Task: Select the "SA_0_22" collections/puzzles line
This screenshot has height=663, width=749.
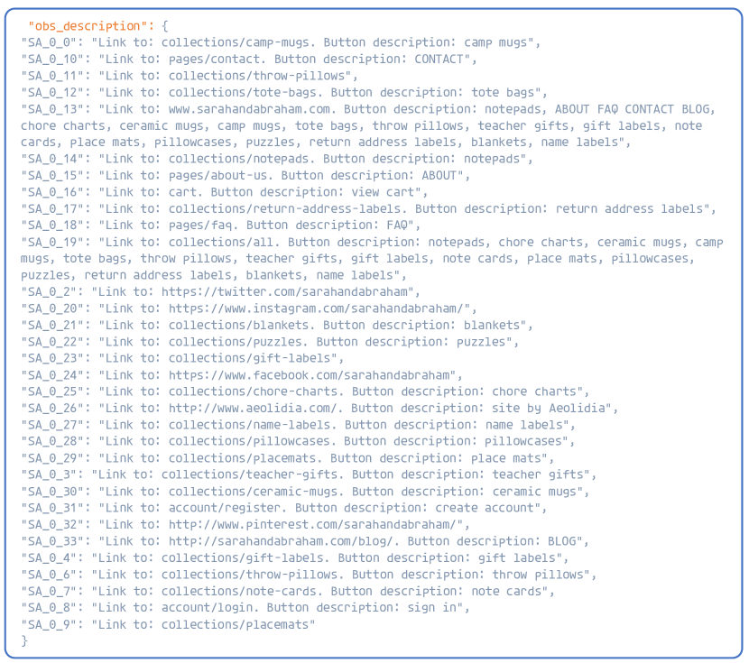Action: point(270,342)
